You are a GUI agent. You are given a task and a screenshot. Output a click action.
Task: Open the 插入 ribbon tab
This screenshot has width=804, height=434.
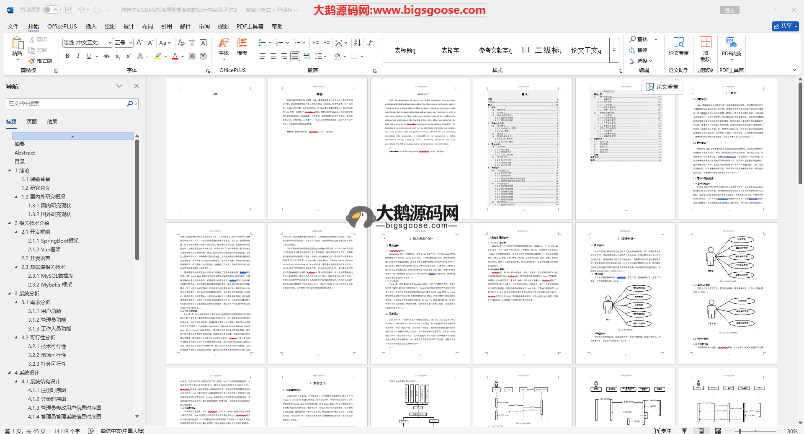(x=91, y=26)
